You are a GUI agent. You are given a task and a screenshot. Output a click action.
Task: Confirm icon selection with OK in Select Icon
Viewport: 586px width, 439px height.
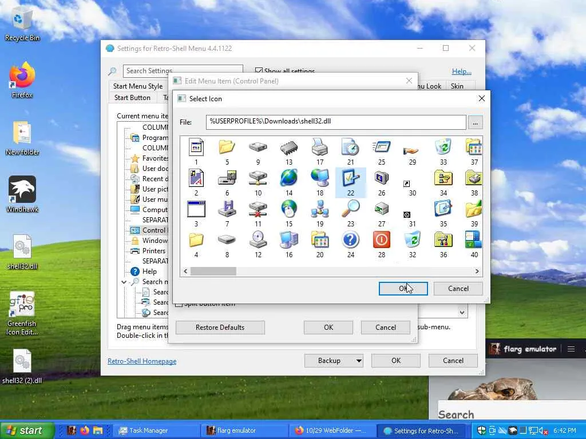[x=403, y=289]
